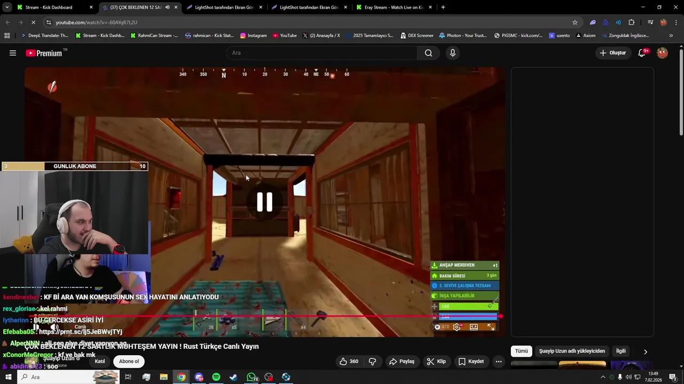Close the YouTube ÇOK BEKLENEN tab
Image resolution: width=684 pixels, height=384 pixels.
[x=176, y=7]
